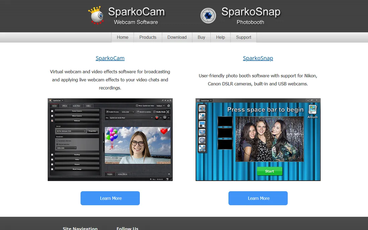
Task: Click the green Start button
Action: coord(269,171)
